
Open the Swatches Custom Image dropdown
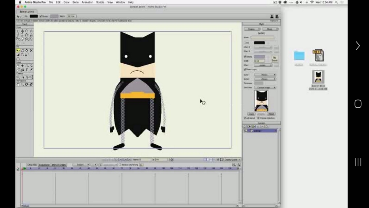pyautogui.click(x=265, y=87)
